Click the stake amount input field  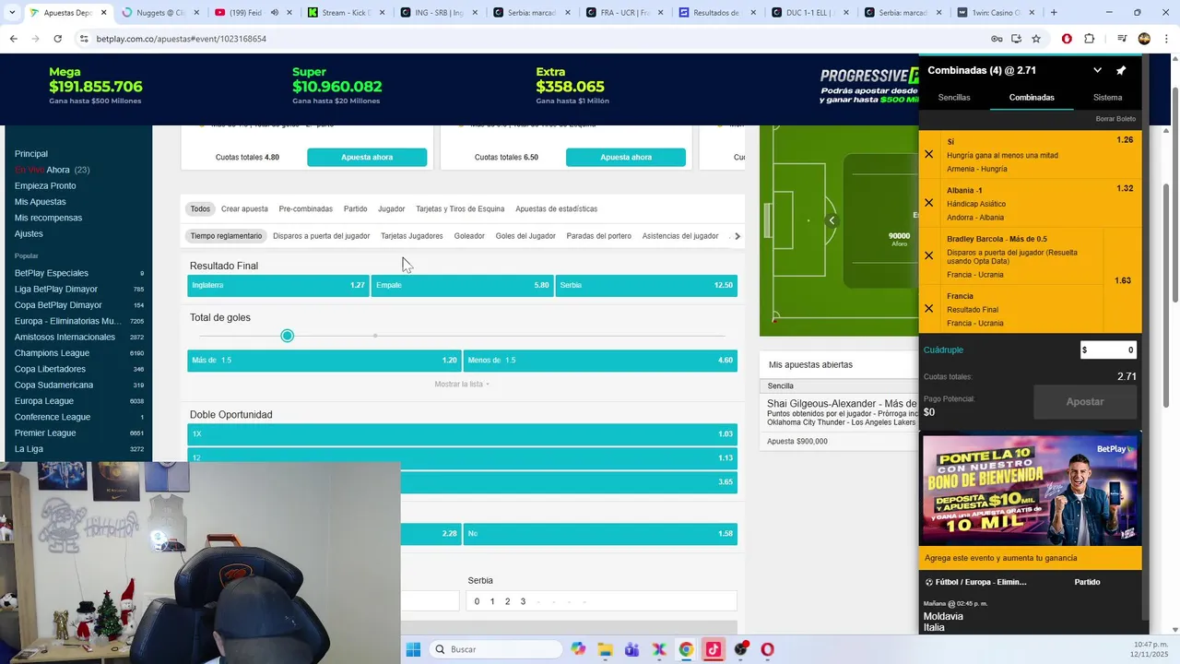click(x=1108, y=350)
